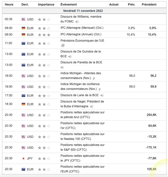
Task: Open IPC Allemagne (Mensuel) event link
Action: (x=82, y=28)
